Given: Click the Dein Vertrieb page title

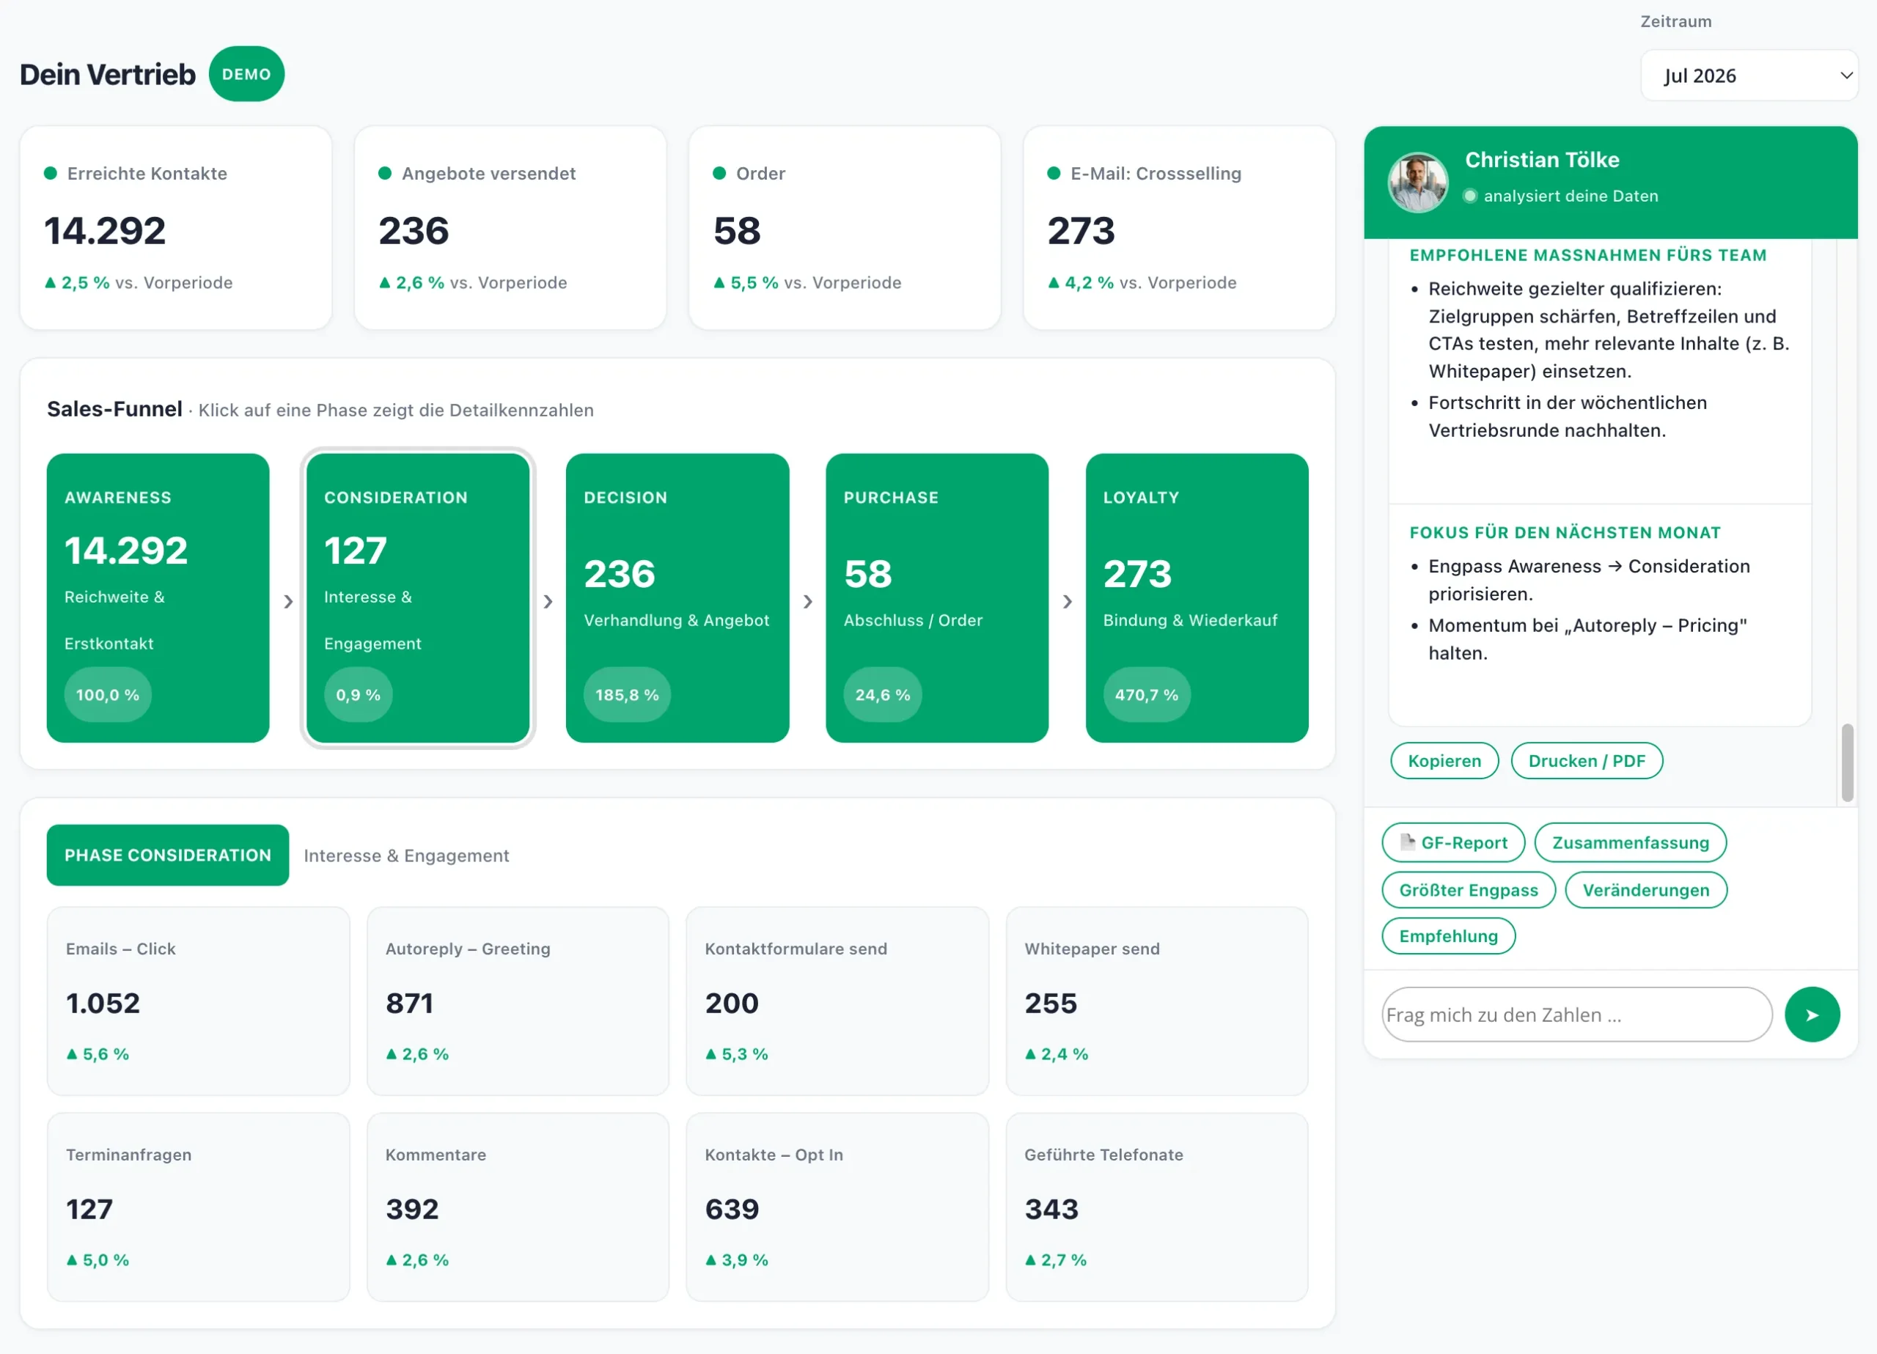Looking at the screenshot, I should 108,75.
